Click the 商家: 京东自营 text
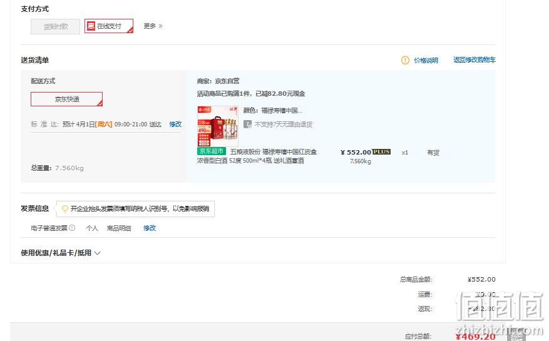The width and height of the screenshot is (549, 341). click(x=218, y=81)
